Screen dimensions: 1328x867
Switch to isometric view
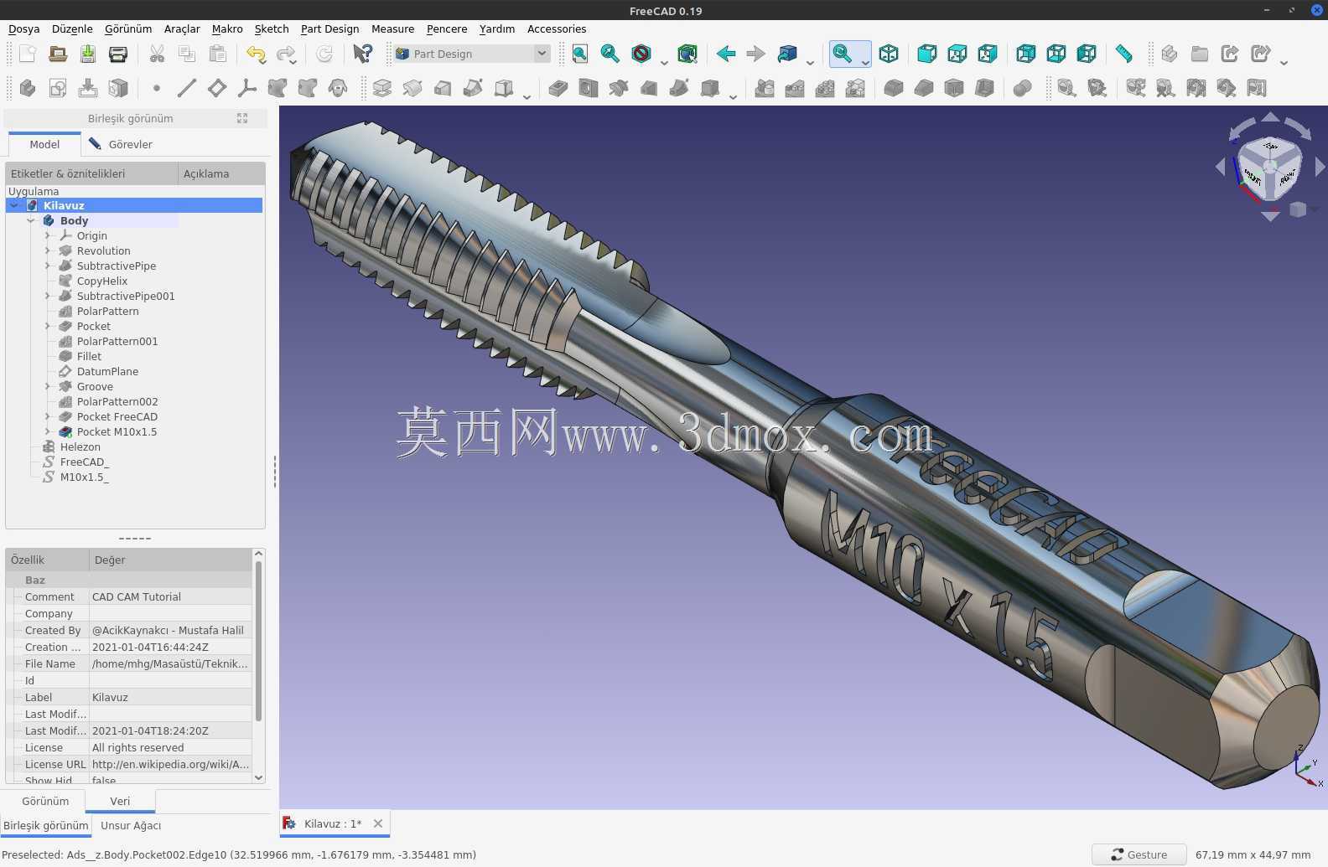889,54
